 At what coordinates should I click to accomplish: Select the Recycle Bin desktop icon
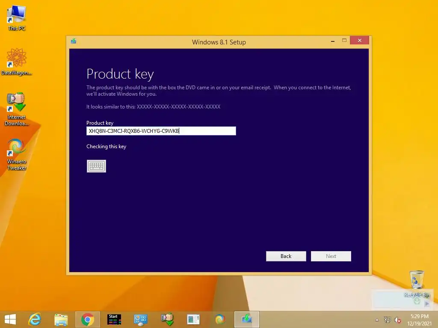(x=417, y=284)
